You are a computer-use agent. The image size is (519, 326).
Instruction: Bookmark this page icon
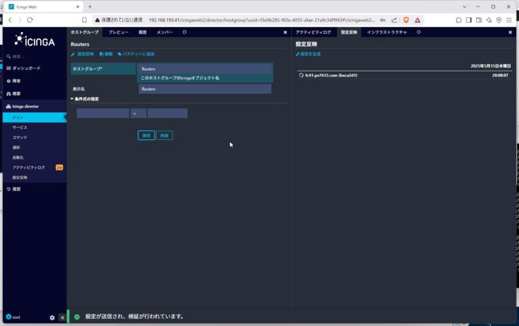click(x=84, y=20)
